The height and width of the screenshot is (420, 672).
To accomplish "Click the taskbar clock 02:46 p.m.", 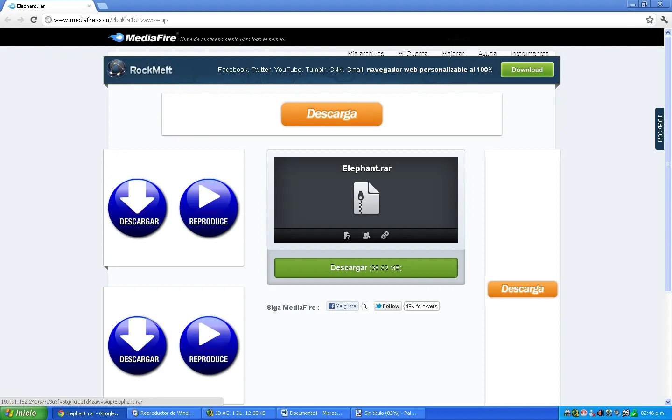I will click(652, 413).
